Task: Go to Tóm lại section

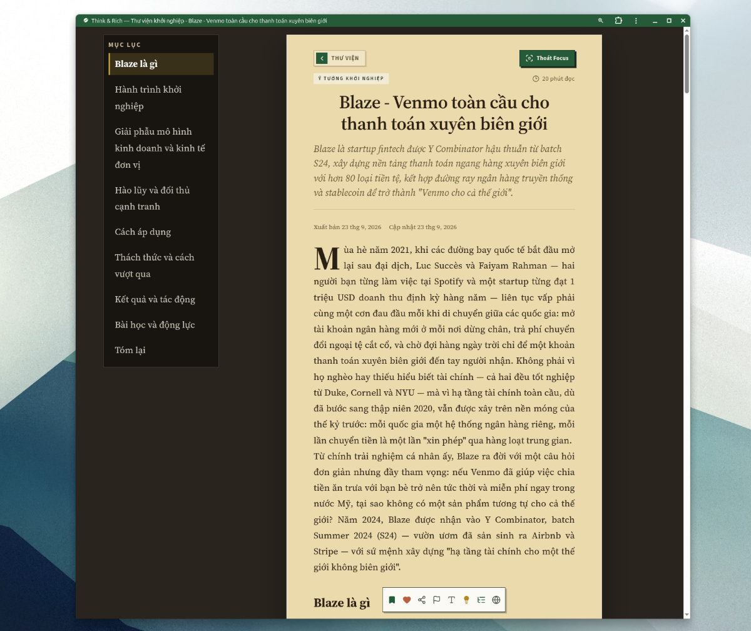Action: 161,350
